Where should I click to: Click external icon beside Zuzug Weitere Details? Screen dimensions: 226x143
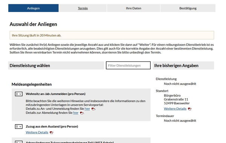click(x=52, y=132)
